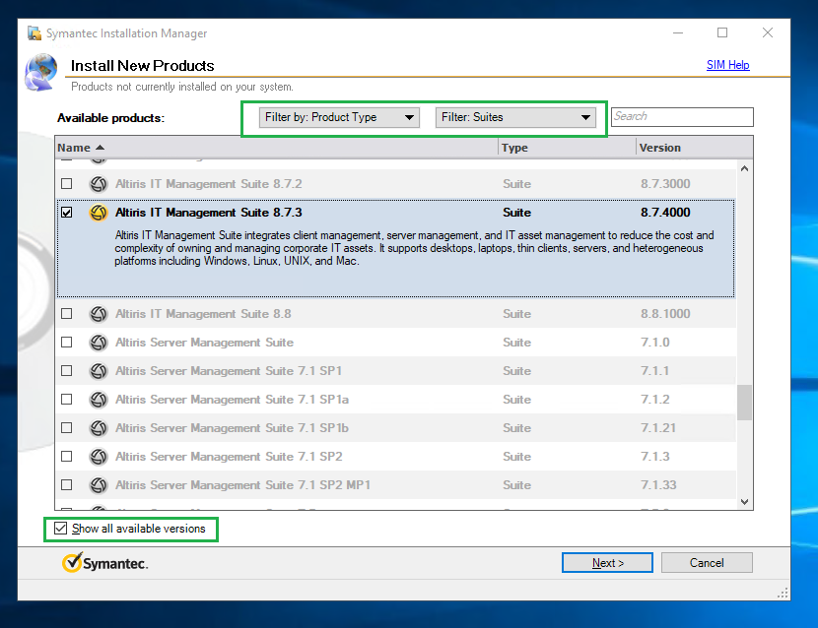Open the Filter by: Product Type dropdown
818x628 pixels.
point(339,117)
